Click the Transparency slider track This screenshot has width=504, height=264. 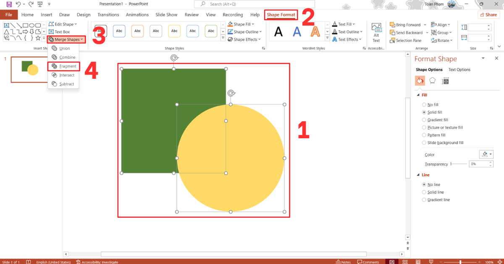tap(458, 164)
